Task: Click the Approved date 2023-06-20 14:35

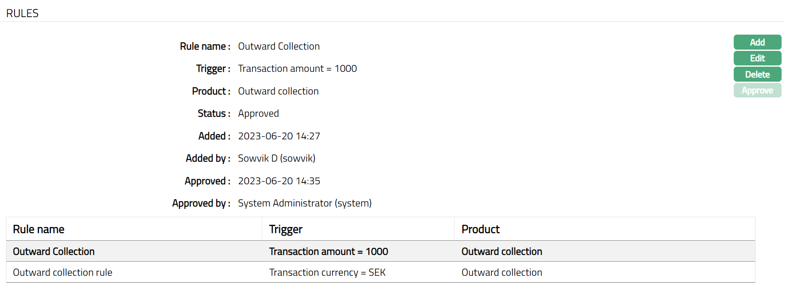Action: [x=279, y=181]
